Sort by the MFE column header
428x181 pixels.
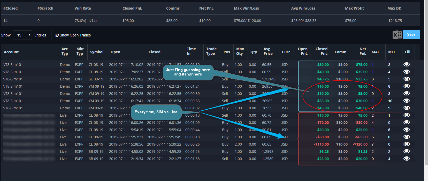pyautogui.click(x=394, y=52)
